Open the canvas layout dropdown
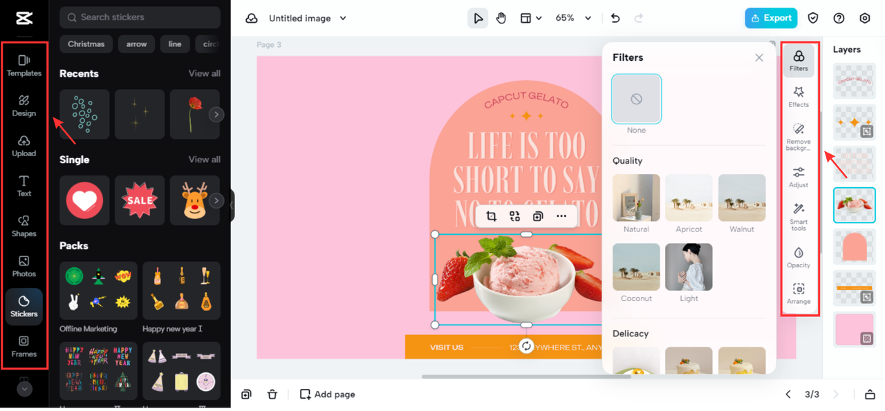885x411 pixels. [x=530, y=18]
